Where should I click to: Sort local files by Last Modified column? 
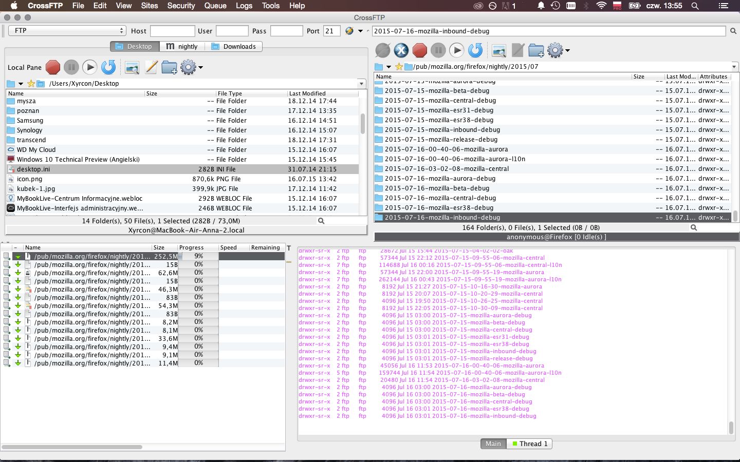pos(323,93)
